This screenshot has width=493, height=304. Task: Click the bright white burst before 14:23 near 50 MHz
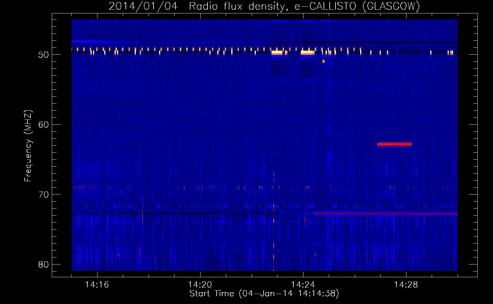[277, 53]
